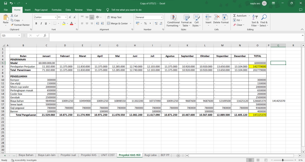The height and width of the screenshot is (162, 305).
Task: Open the font name dropdown
Action: click(55, 17)
